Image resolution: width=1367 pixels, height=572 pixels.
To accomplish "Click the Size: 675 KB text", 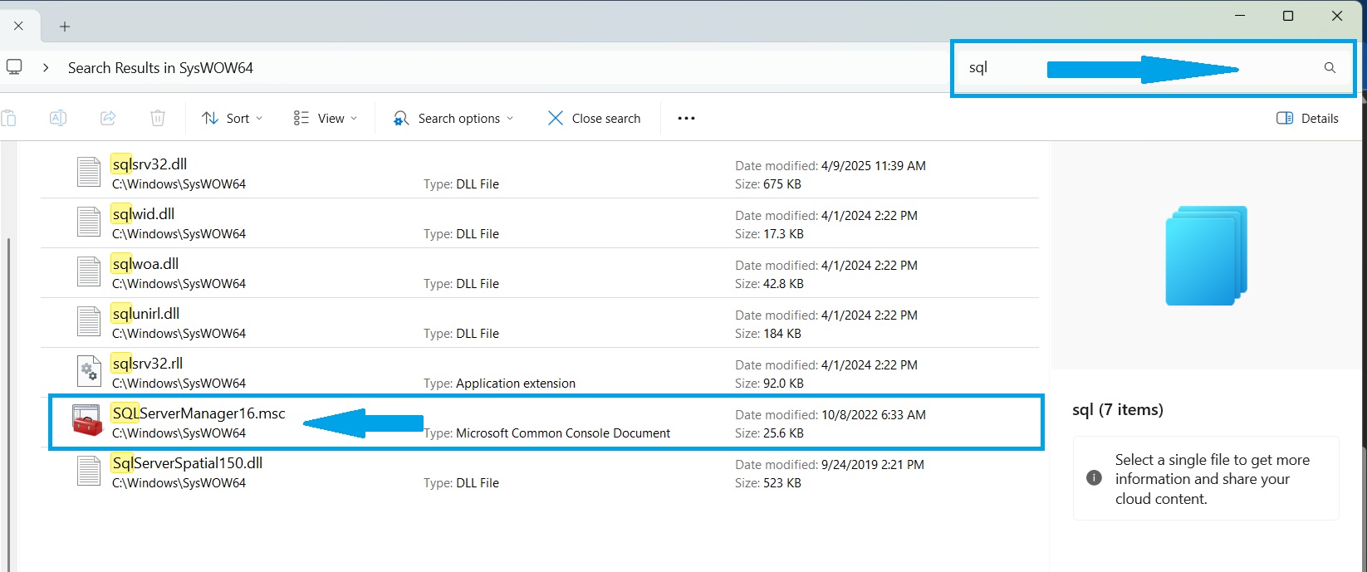I will tap(768, 184).
